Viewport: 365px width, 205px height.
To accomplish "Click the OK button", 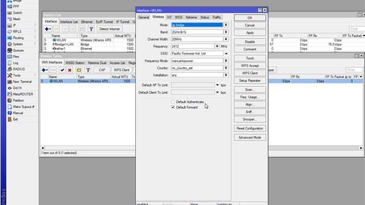I will [250, 18].
